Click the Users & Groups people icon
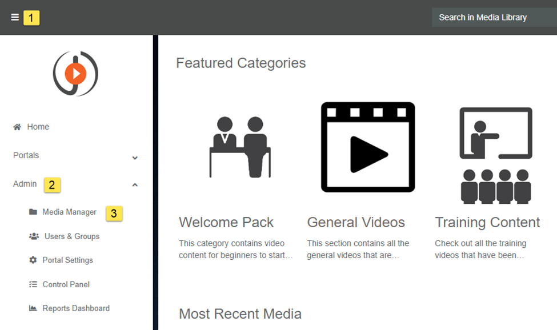Image resolution: width=557 pixels, height=330 pixels. tap(34, 236)
